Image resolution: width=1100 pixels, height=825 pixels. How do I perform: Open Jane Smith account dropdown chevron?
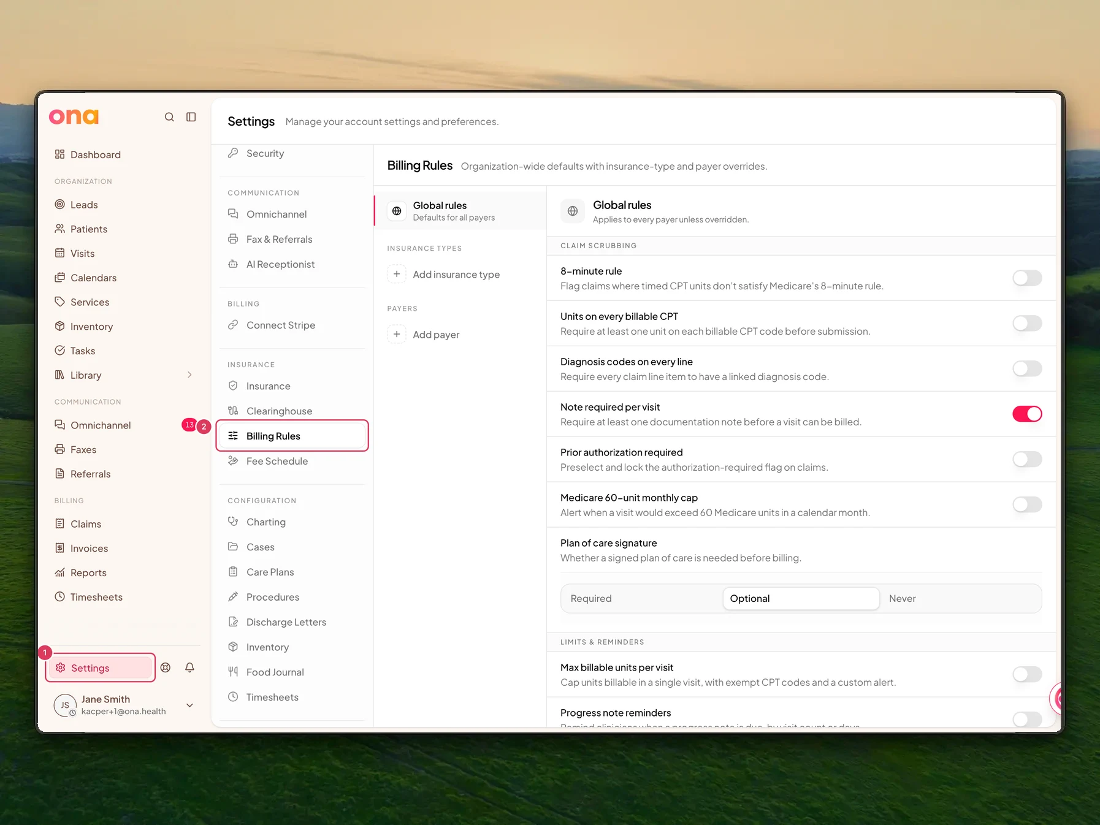coord(190,705)
